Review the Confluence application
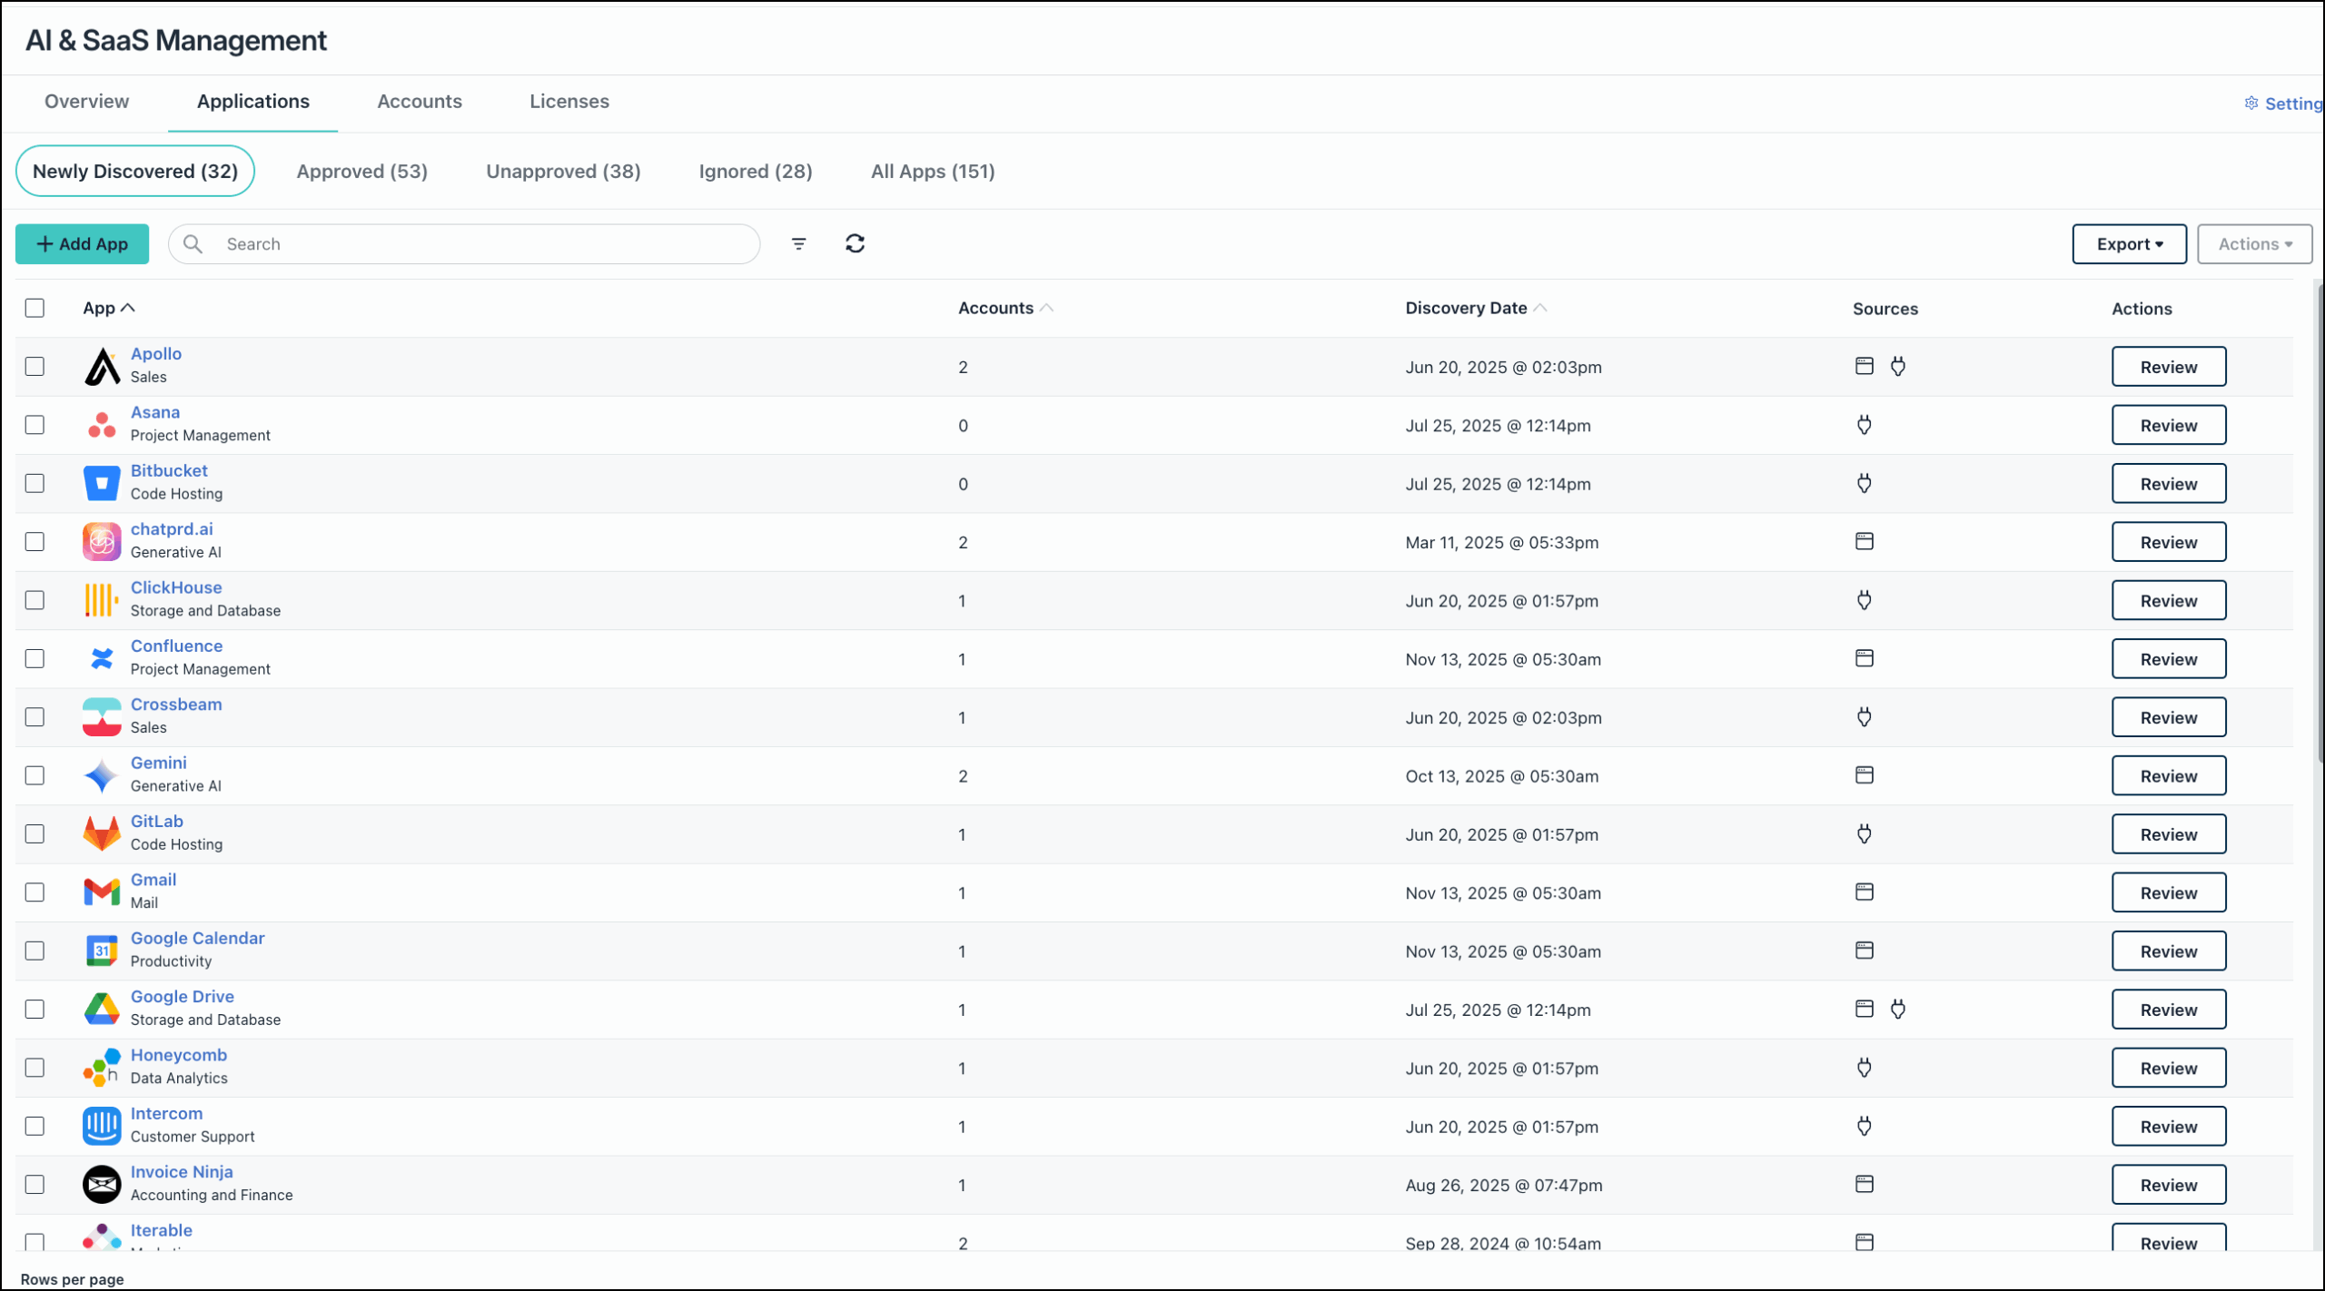This screenshot has height=1291, width=2325. tap(2169, 658)
